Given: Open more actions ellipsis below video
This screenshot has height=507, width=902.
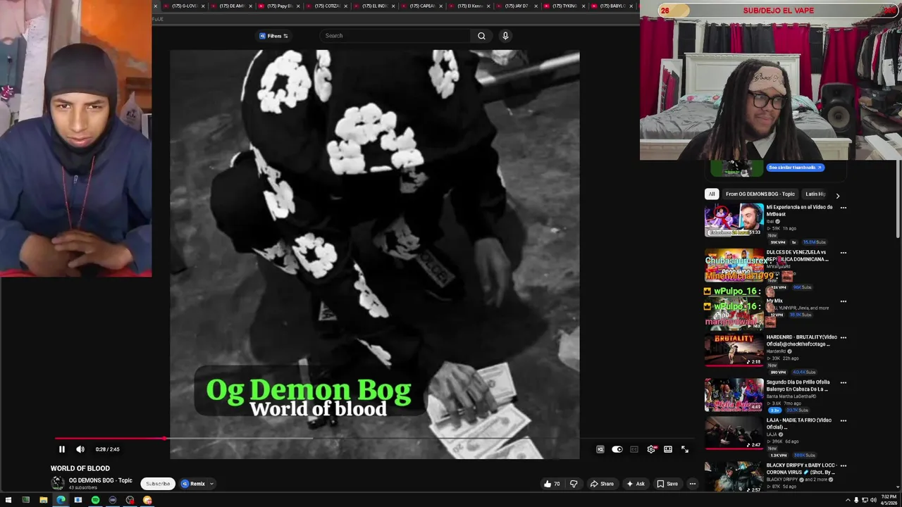Looking at the screenshot, I should 693,484.
